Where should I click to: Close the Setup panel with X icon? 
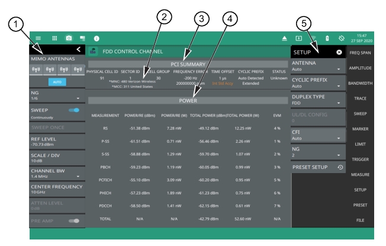click(x=339, y=53)
